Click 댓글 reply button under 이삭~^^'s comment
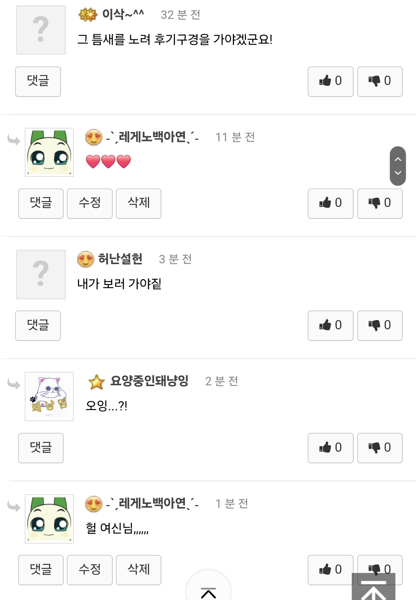 pos(38,81)
